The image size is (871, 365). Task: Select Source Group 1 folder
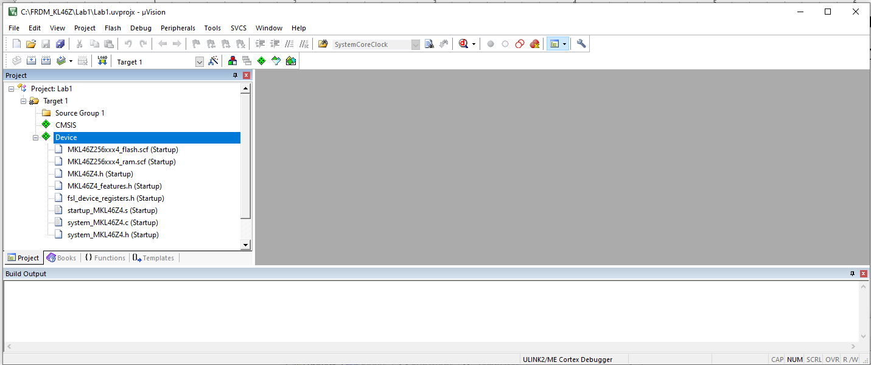[79, 113]
